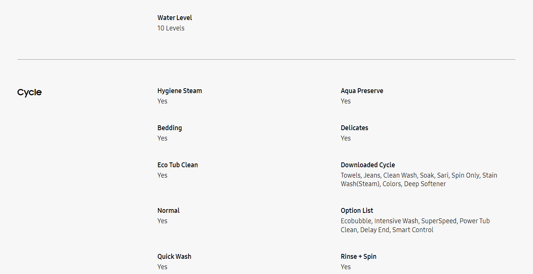Click the Eco Tub Clean label
Screen dimensions: 533x274
tap(177, 165)
